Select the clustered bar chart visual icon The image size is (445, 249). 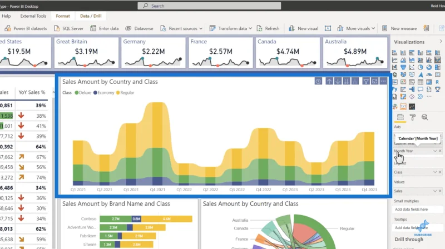click(x=412, y=53)
